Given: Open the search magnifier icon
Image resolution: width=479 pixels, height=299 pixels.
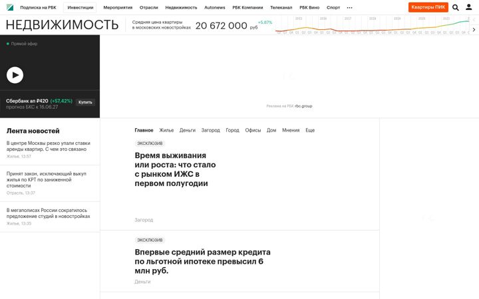Looking at the screenshot, I should tap(456, 7).
